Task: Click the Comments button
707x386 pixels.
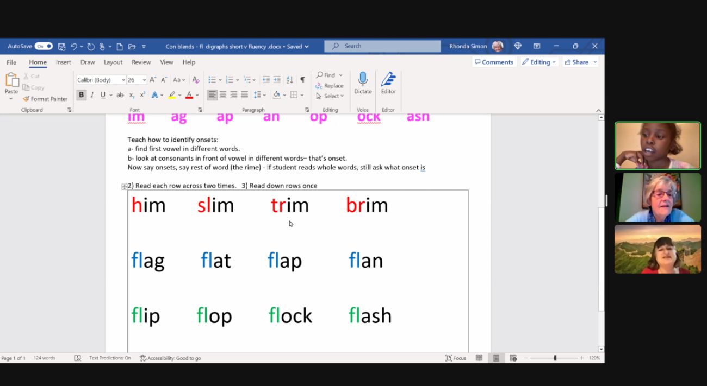Action: point(494,62)
